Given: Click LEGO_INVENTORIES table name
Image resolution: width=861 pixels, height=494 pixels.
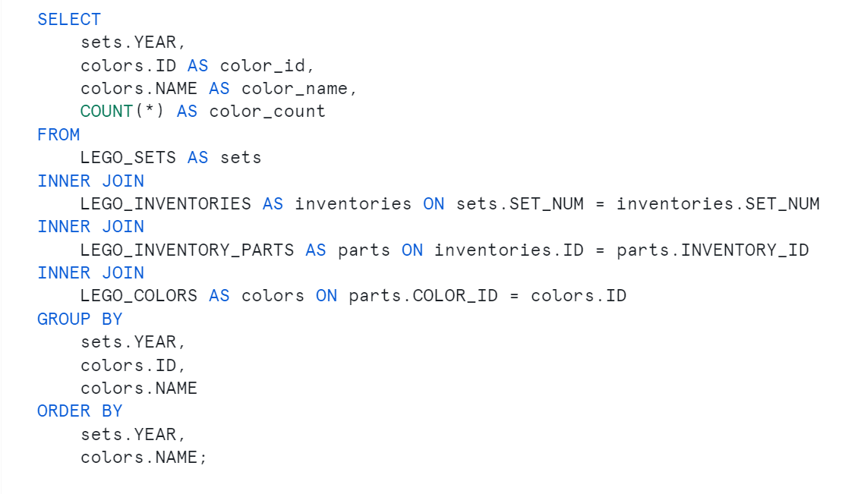Looking at the screenshot, I should coord(166,203).
